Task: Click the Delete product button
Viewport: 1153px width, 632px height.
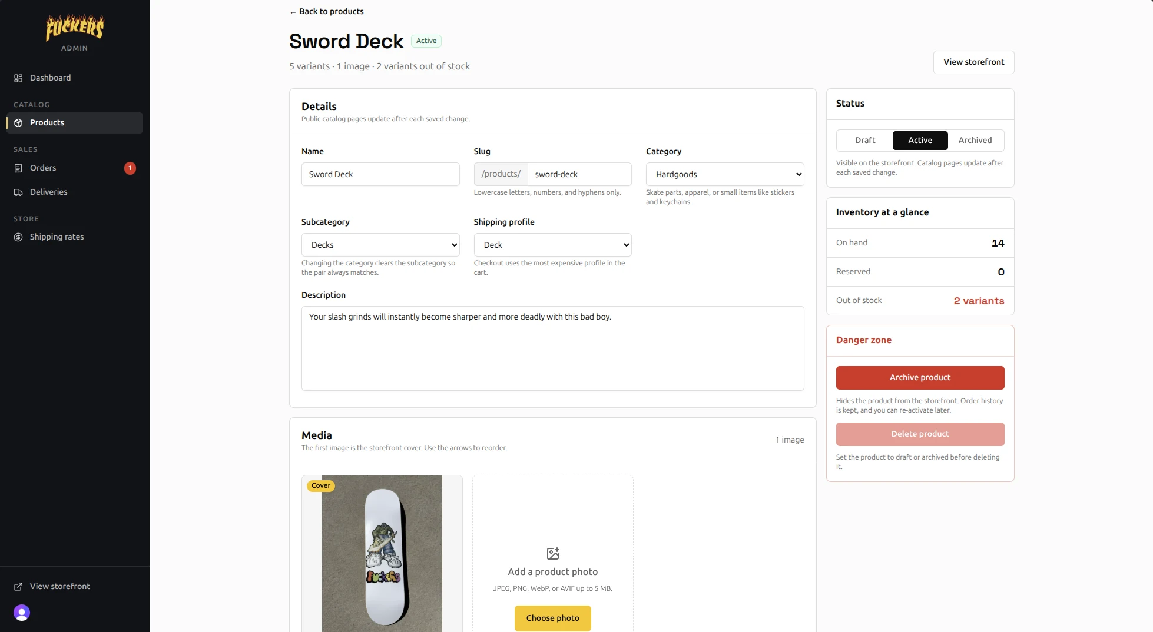Action: coord(920,434)
